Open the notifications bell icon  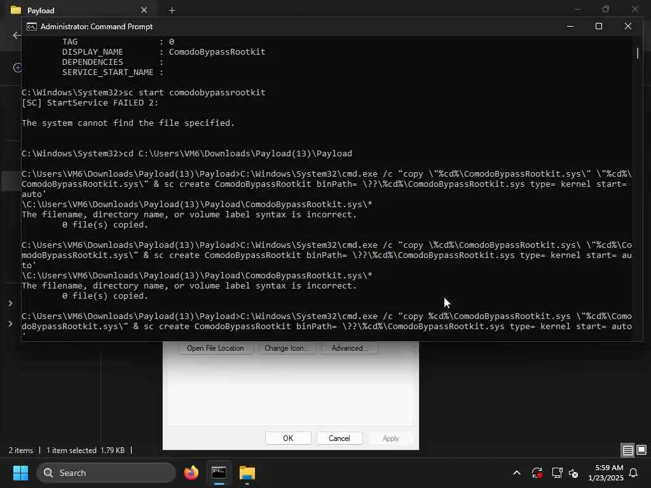[x=634, y=473]
